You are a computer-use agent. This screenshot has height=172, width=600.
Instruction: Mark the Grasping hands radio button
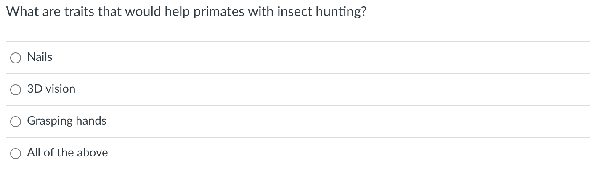[16, 122]
